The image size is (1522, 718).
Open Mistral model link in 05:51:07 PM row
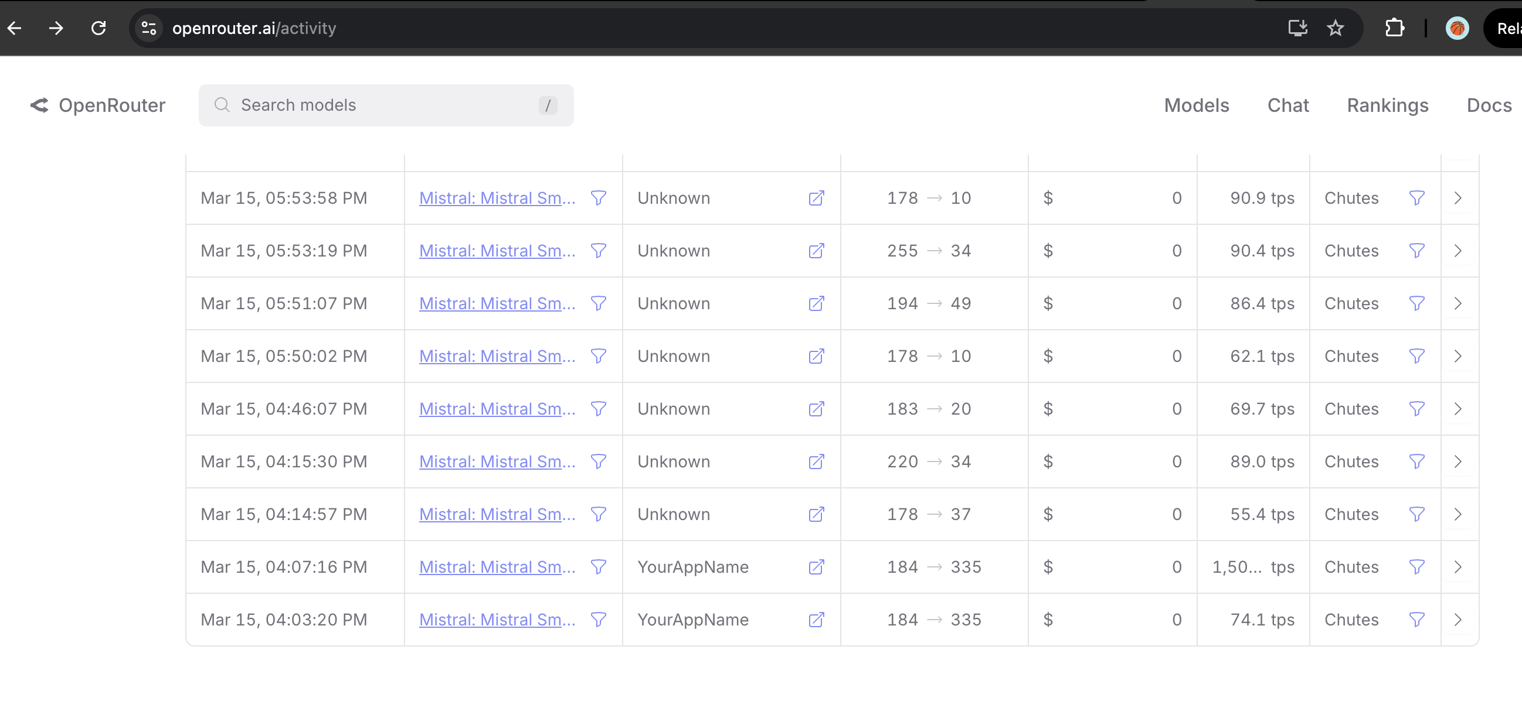click(x=497, y=304)
